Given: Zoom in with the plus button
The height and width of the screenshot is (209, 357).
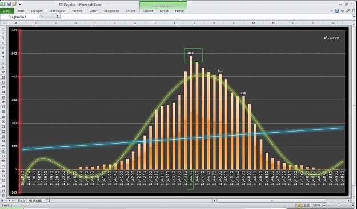Looking at the screenshot, I should (x=354, y=206).
